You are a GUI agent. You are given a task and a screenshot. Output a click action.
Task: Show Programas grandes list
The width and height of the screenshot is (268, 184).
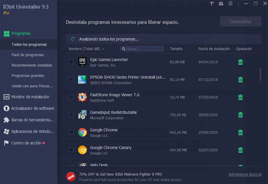(29, 76)
